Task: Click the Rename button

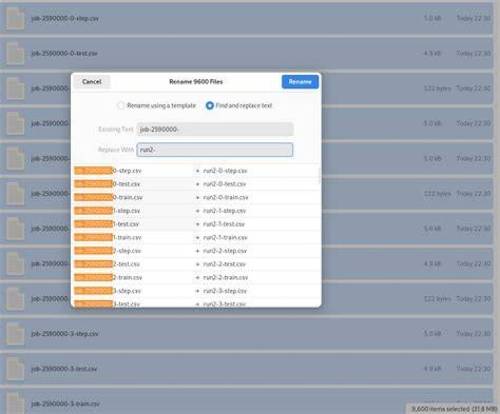Action: click(x=300, y=82)
